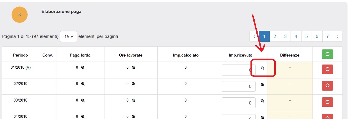
Task: Focus Imp.ricevuto input field for 02/2010
Action: tap(238, 86)
